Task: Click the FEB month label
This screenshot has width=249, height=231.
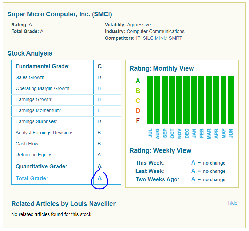Action: (202, 133)
